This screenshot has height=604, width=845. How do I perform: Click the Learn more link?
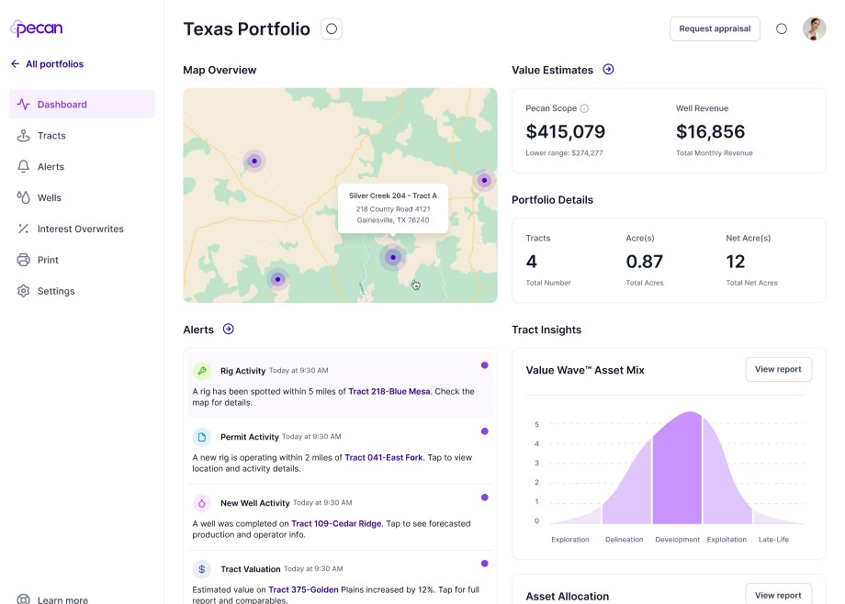(52, 599)
